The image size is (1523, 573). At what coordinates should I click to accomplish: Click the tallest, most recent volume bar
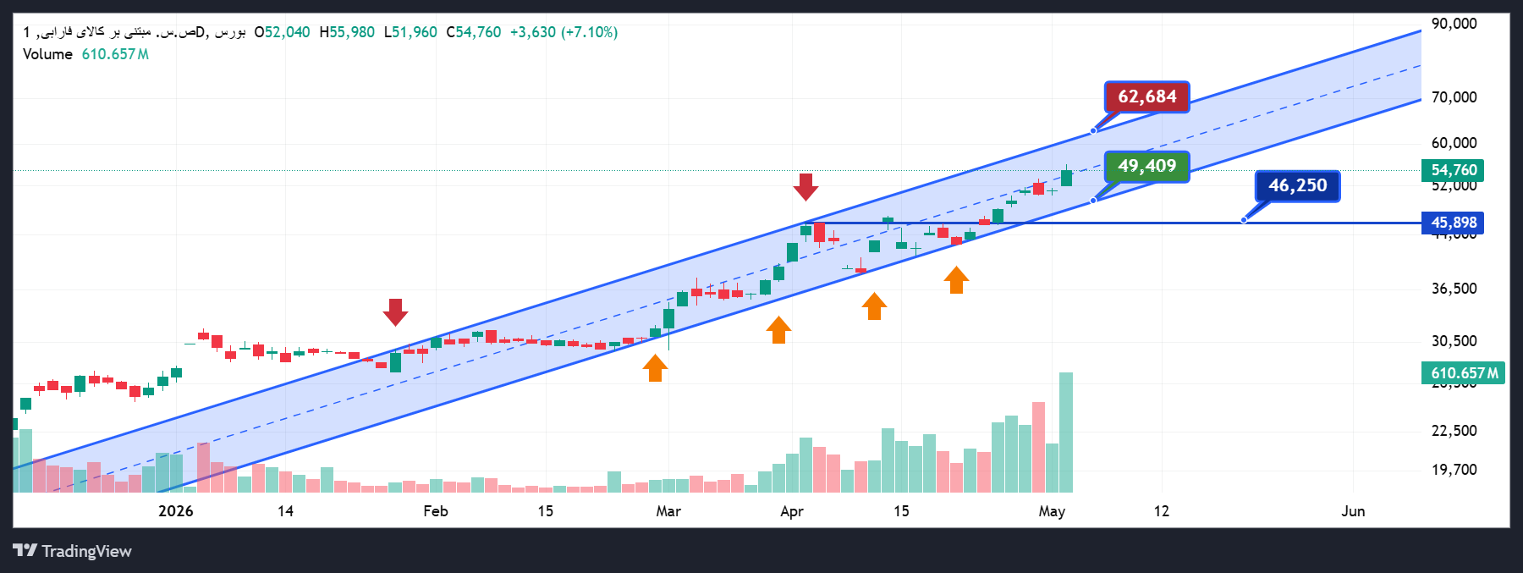point(1066,433)
